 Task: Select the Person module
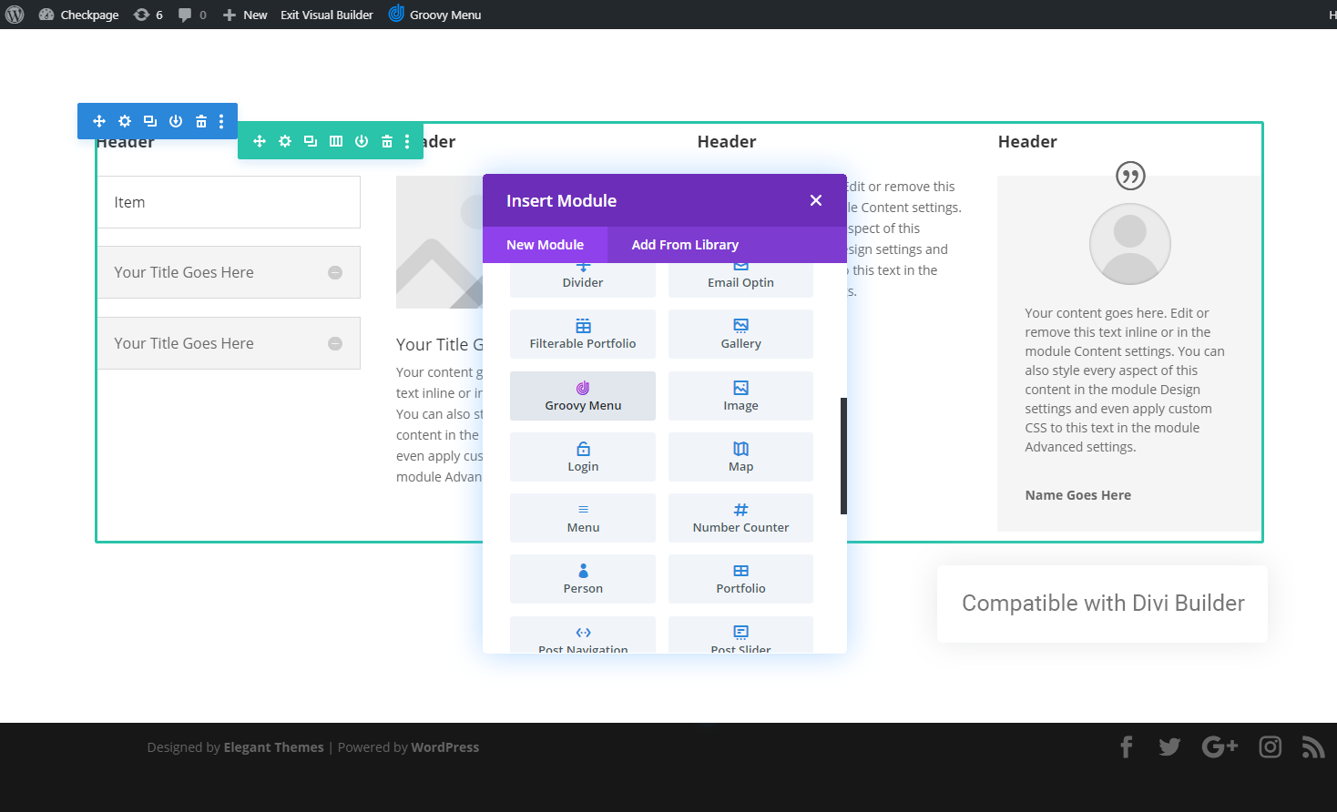(x=582, y=579)
